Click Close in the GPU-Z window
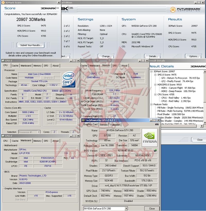Image resolution: width=206 pixels, height=211 pixels. (x=152, y=208)
